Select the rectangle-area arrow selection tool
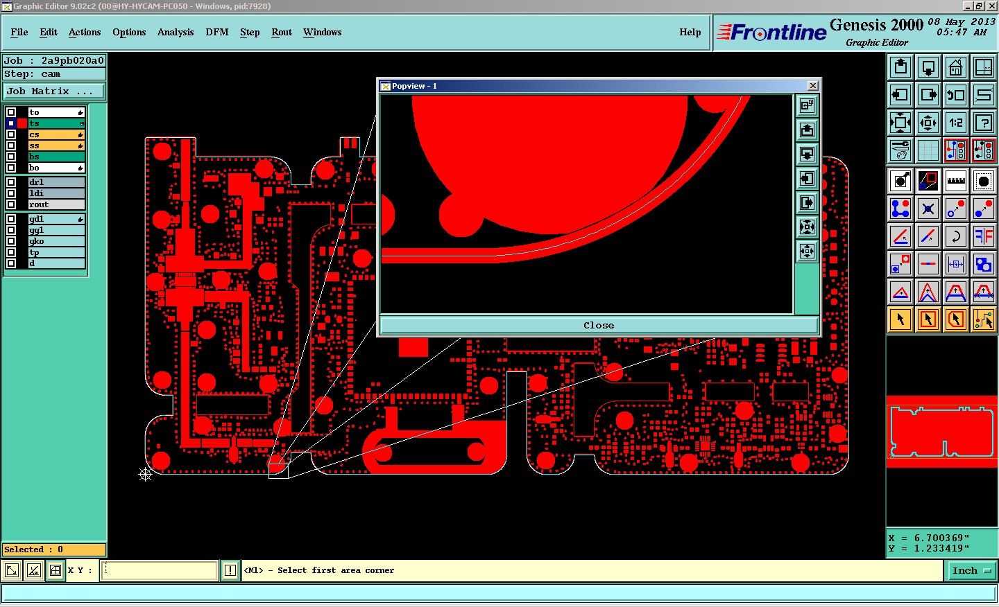 [928, 319]
